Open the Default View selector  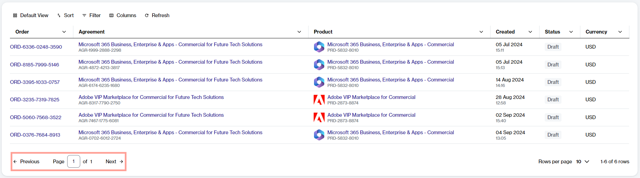[31, 15]
